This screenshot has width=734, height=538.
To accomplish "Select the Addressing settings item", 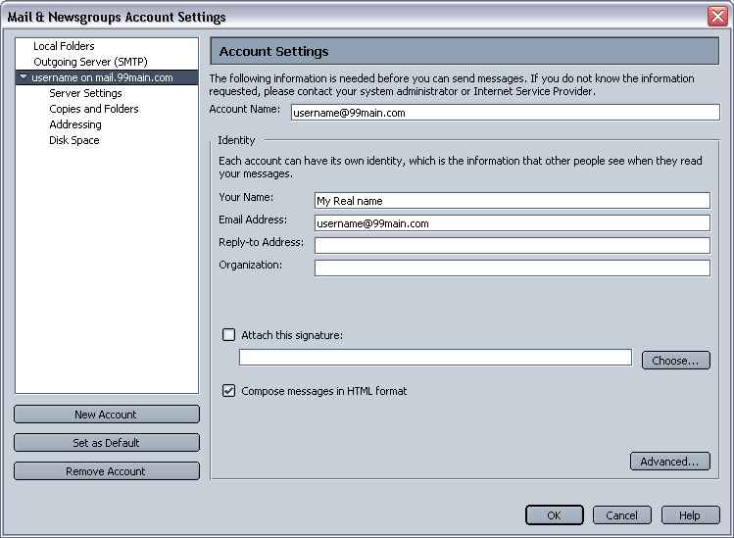I will (74, 124).
